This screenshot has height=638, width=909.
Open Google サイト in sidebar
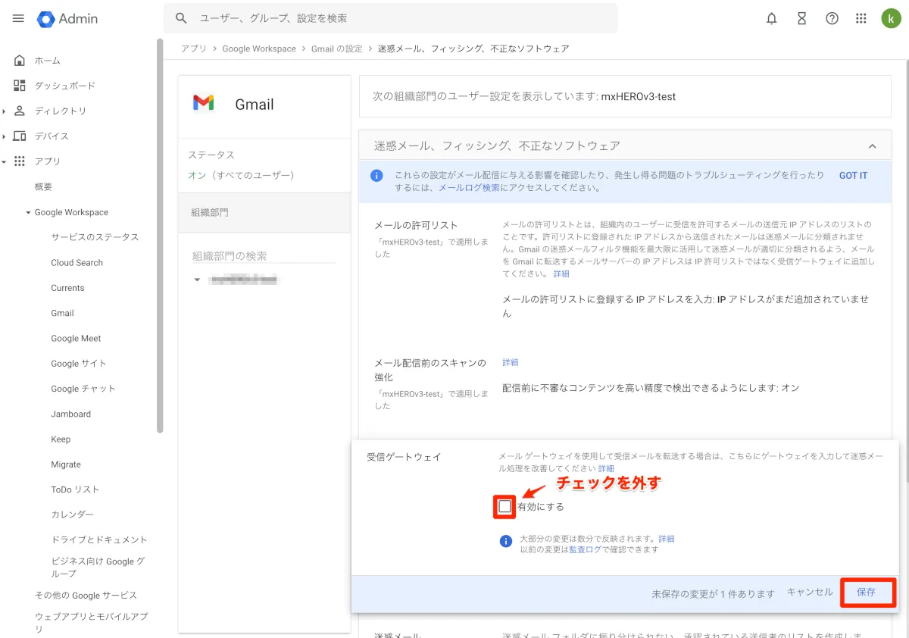[79, 364]
